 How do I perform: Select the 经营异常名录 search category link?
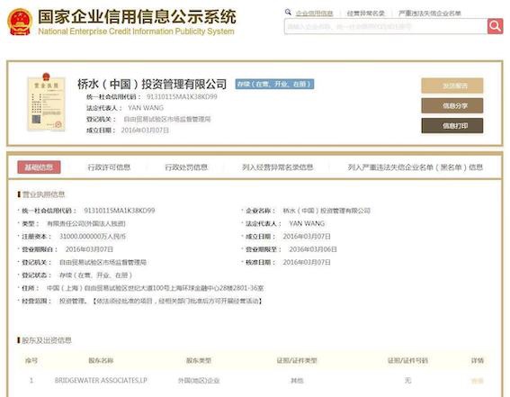pyautogui.click(x=365, y=14)
